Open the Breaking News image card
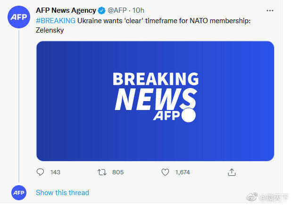 click(x=155, y=101)
